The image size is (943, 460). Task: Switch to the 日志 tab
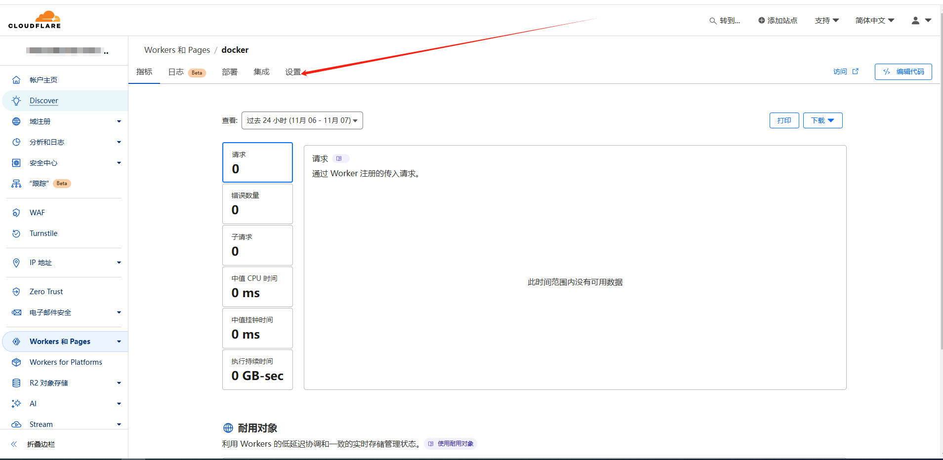(x=187, y=72)
